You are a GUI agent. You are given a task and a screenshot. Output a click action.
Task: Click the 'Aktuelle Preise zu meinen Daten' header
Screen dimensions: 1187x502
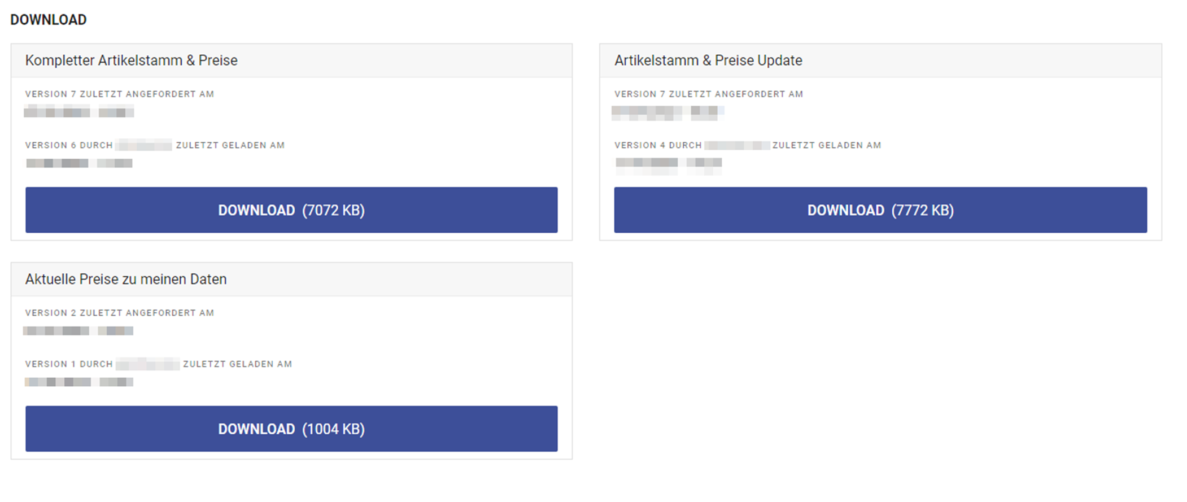(x=126, y=279)
